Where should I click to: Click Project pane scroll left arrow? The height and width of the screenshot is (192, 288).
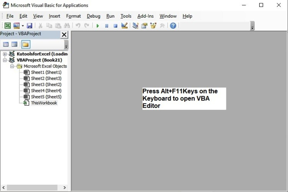click(3, 187)
